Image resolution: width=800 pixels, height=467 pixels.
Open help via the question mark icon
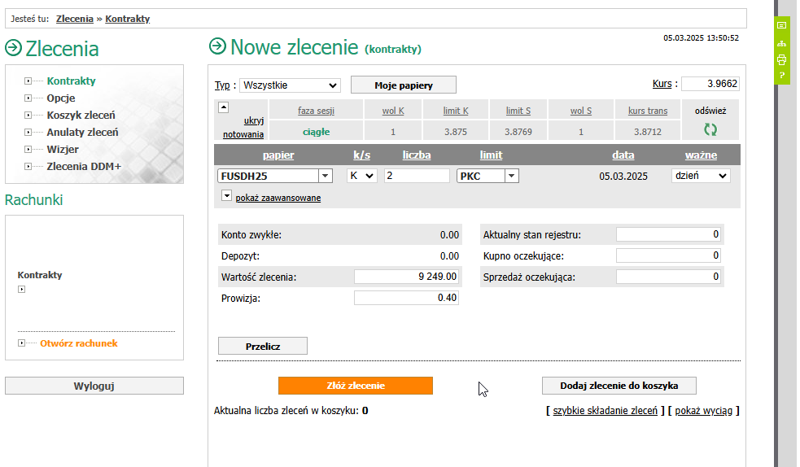tap(781, 76)
